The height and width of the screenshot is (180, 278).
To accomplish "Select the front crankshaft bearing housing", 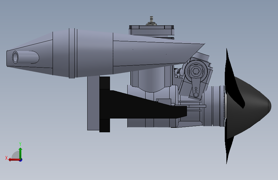I will coord(214,106).
